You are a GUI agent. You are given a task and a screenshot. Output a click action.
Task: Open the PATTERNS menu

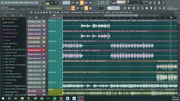[x=15, y=3]
